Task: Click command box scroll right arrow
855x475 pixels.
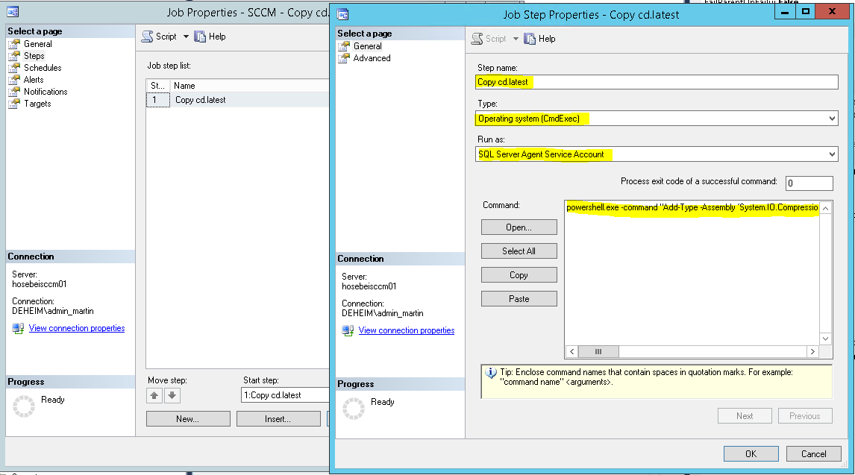Action: coord(812,352)
